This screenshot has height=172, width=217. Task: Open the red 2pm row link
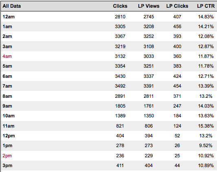tap(7, 156)
